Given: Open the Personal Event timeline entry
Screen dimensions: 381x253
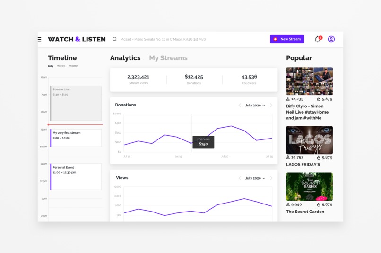Looking at the screenshot, I should point(76,177).
